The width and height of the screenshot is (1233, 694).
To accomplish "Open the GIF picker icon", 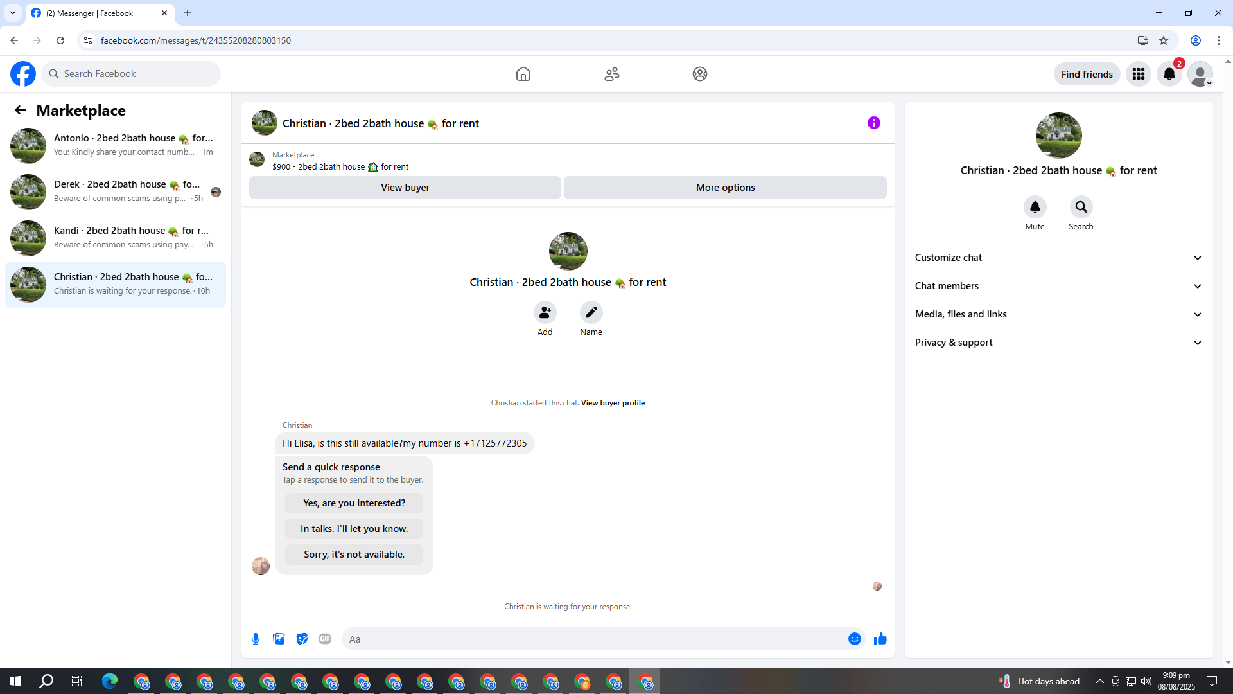I will pos(325,639).
